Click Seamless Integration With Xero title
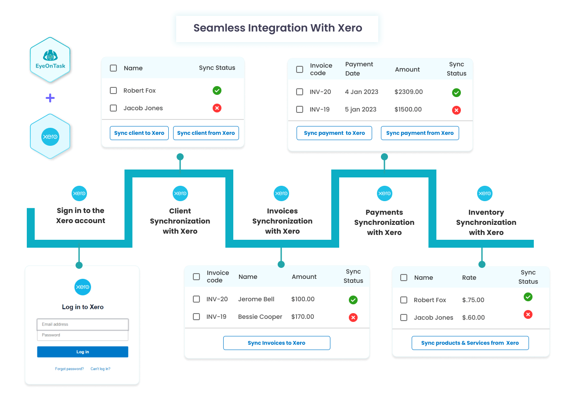Screen dimensions: 565x397 coord(278,28)
